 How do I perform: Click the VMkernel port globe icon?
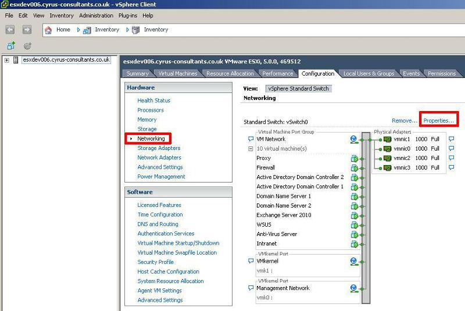353,261
